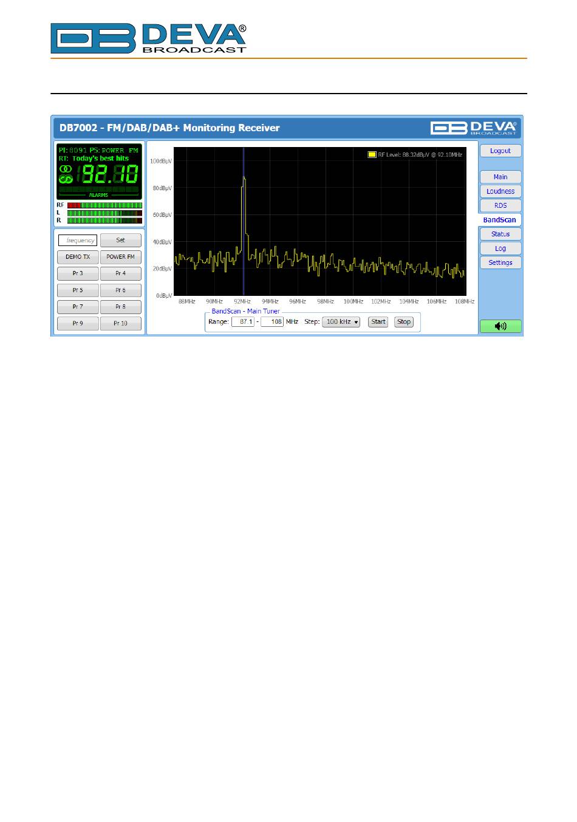Start the band scan

coord(378,322)
